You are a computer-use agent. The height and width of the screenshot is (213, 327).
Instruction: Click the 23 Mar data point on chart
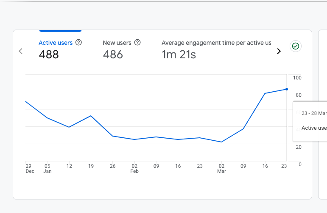[x=287, y=89]
